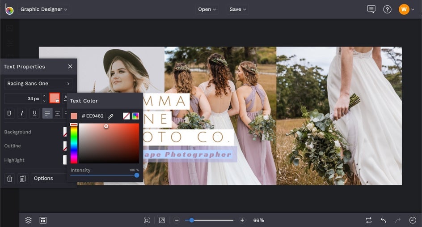Undo the last action
This screenshot has width=422, height=227.
pos(384,220)
